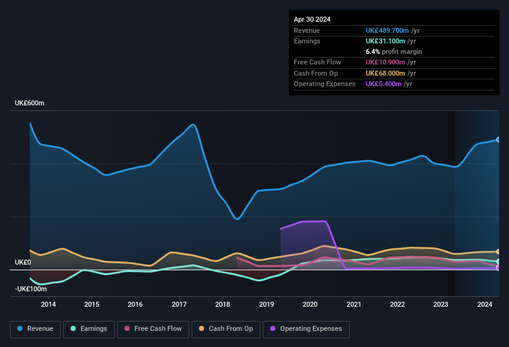
Task: Toggle Cash From Op legend item
Action: tap(226, 328)
